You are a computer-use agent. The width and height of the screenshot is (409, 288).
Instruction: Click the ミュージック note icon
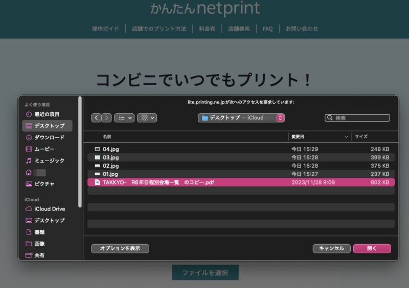coord(29,161)
